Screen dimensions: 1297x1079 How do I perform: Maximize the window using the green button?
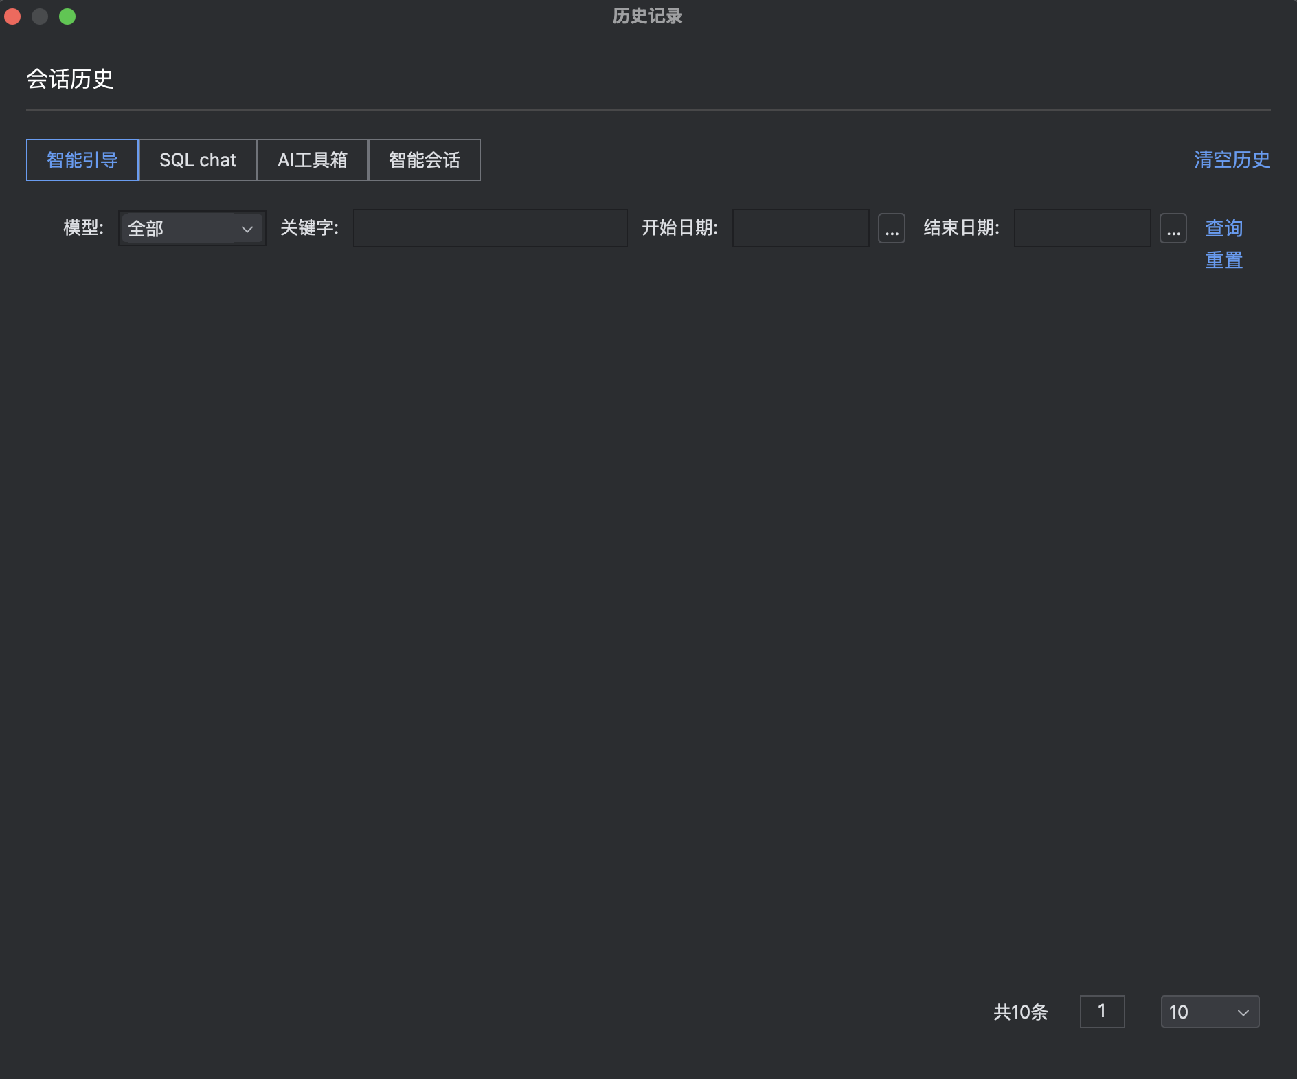click(x=67, y=16)
